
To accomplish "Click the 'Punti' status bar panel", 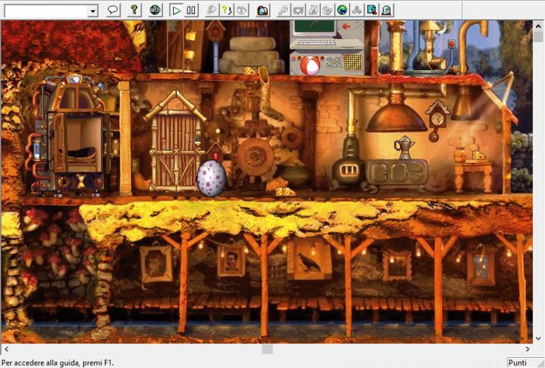I will coord(524,363).
